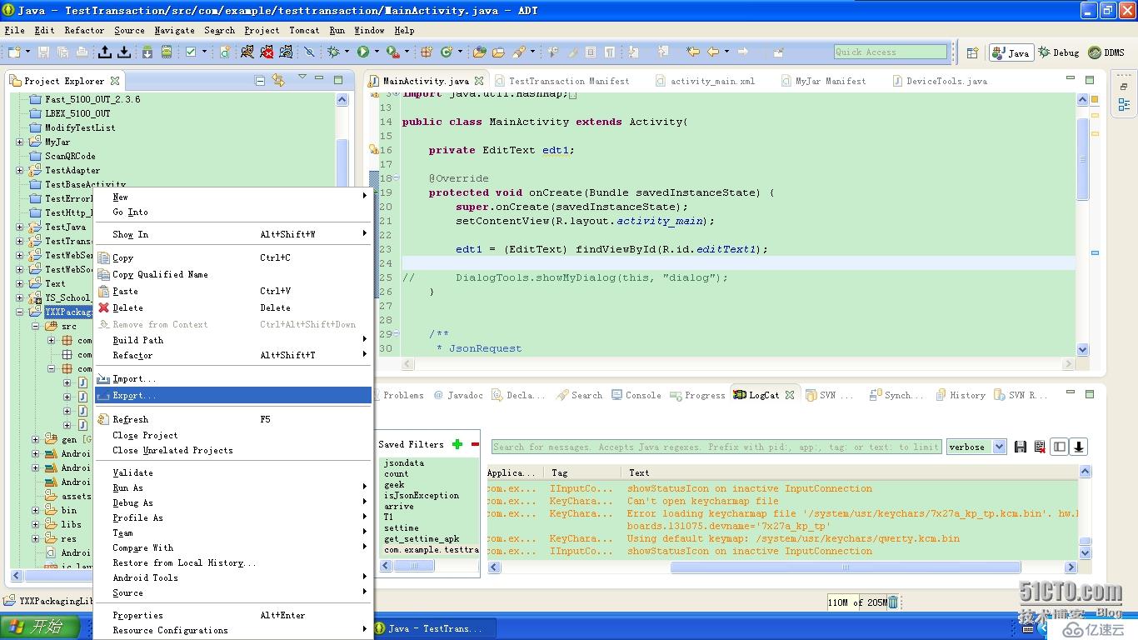Click the LogCat horizontal scrollbar thumb
Image resolution: width=1138 pixels, height=640 pixels.
[x=845, y=567]
